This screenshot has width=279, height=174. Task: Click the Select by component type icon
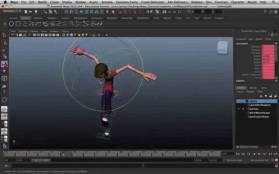click(x=56, y=12)
